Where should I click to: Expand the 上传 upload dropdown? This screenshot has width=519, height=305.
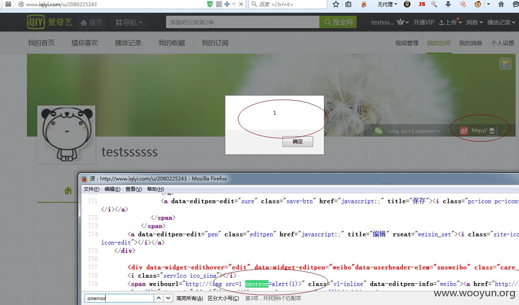(450, 22)
